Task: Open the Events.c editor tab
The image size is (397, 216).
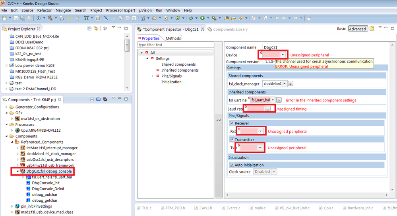Action: coord(230,208)
